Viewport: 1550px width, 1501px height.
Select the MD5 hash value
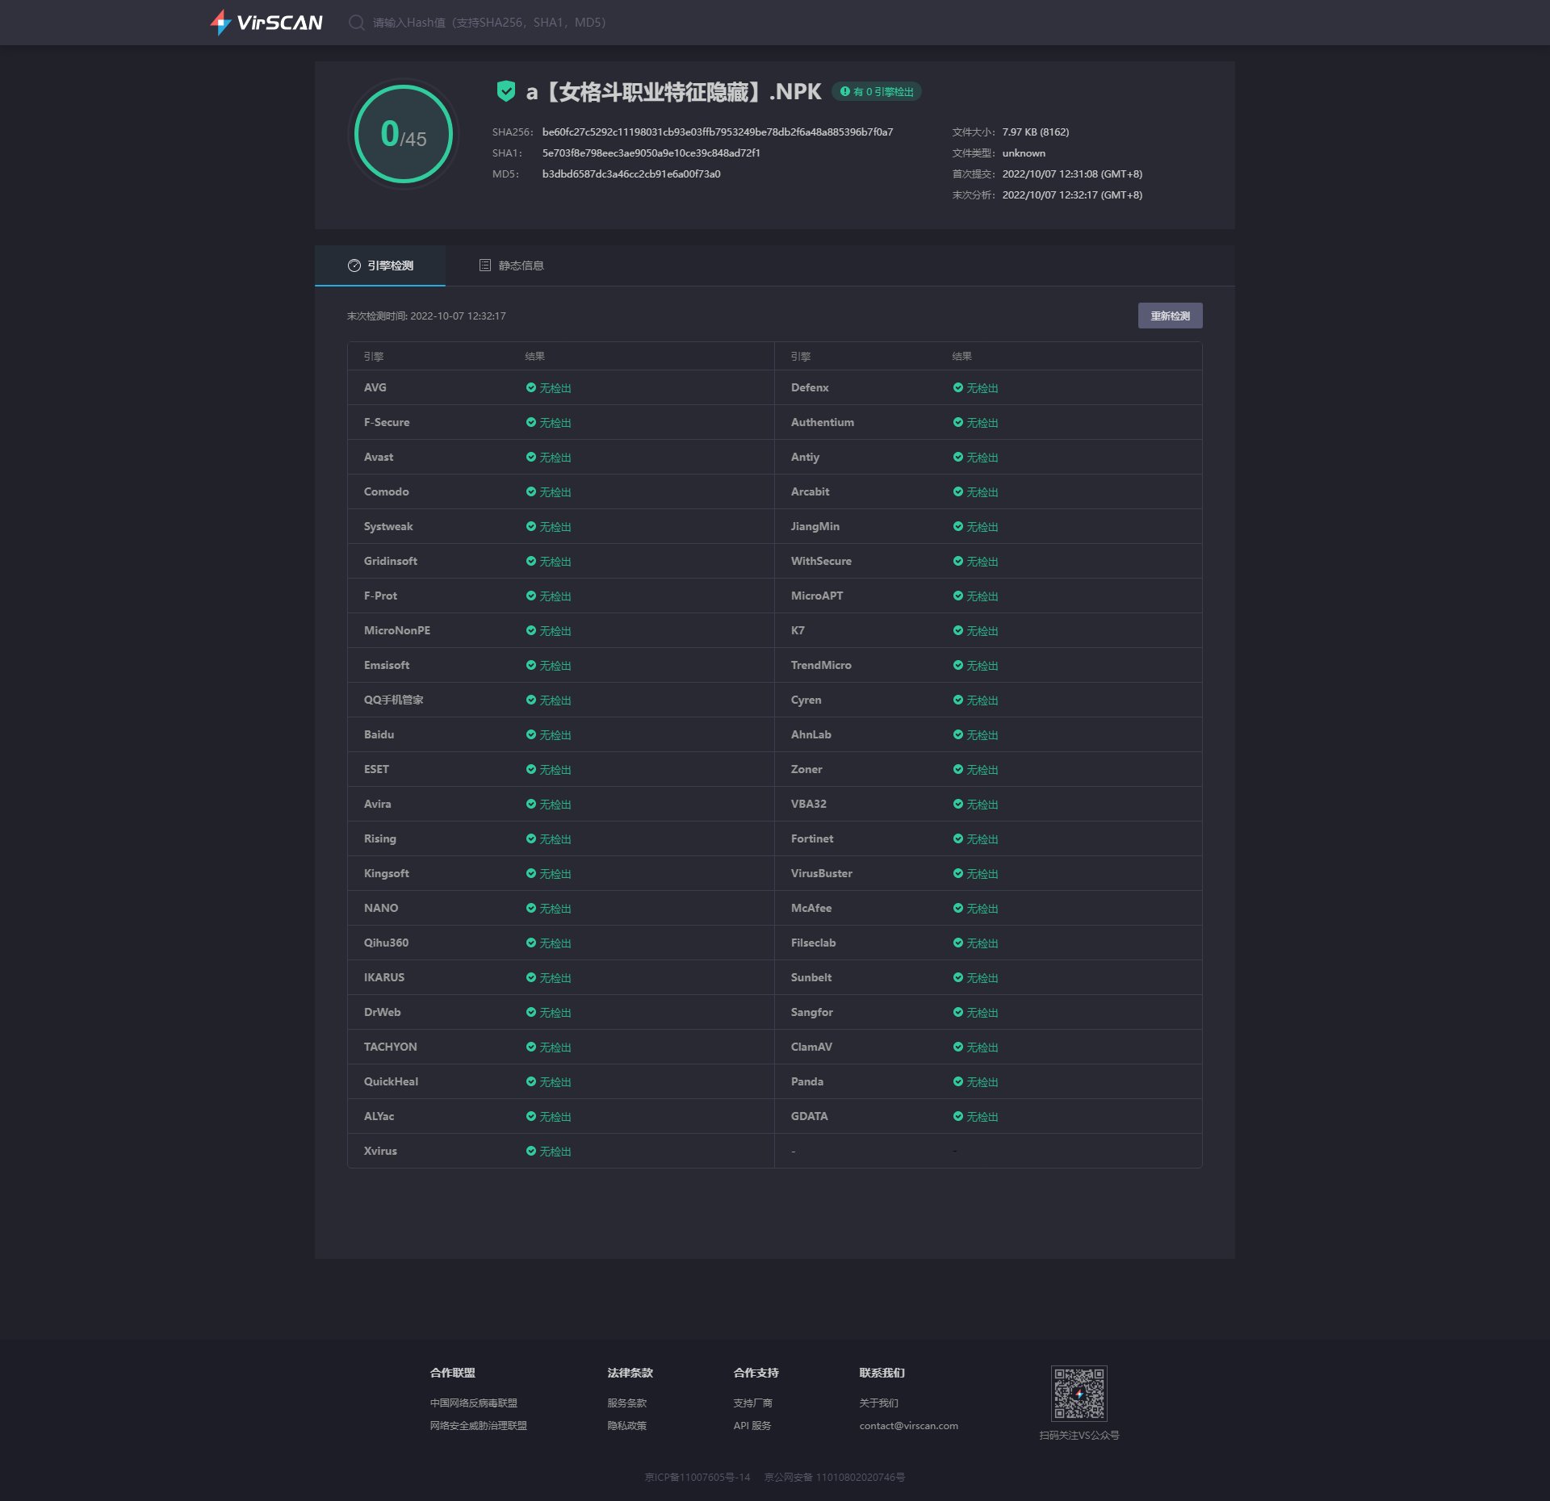coord(631,174)
